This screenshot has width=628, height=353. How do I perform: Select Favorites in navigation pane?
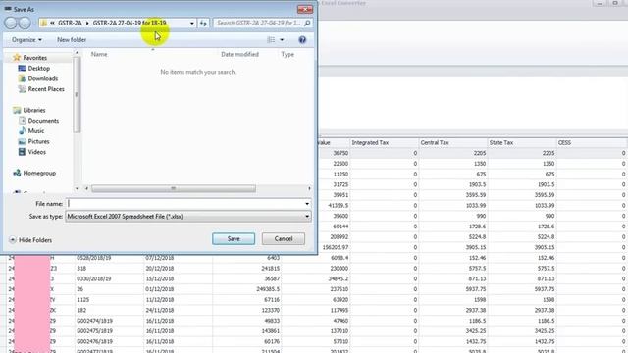[x=35, y=58]
